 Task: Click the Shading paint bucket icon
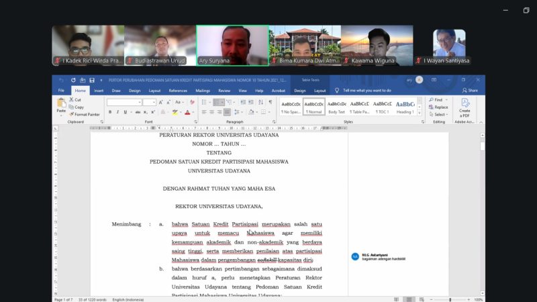(x=251, y=112)
